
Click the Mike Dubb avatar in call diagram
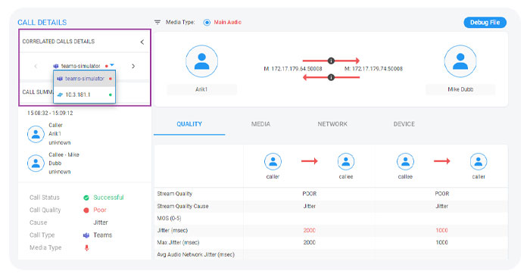[x=460, y=61]
